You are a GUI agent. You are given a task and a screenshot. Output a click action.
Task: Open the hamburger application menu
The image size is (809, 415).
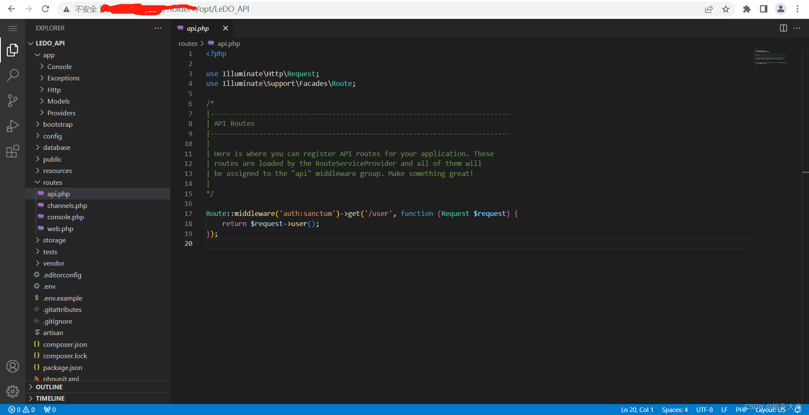pos(13,28)
